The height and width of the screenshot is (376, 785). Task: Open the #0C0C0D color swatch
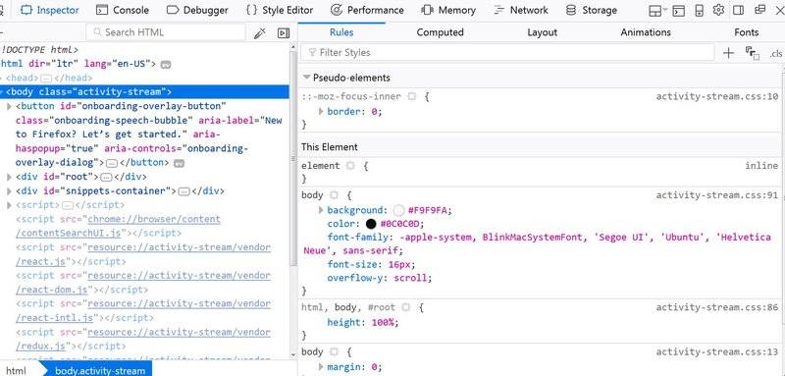click(x=371, y=224)
